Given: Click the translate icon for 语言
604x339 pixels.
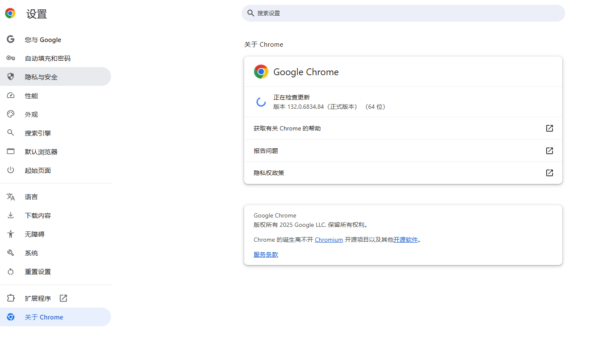Looking at the screenshot, I should (x=11, y=197).
